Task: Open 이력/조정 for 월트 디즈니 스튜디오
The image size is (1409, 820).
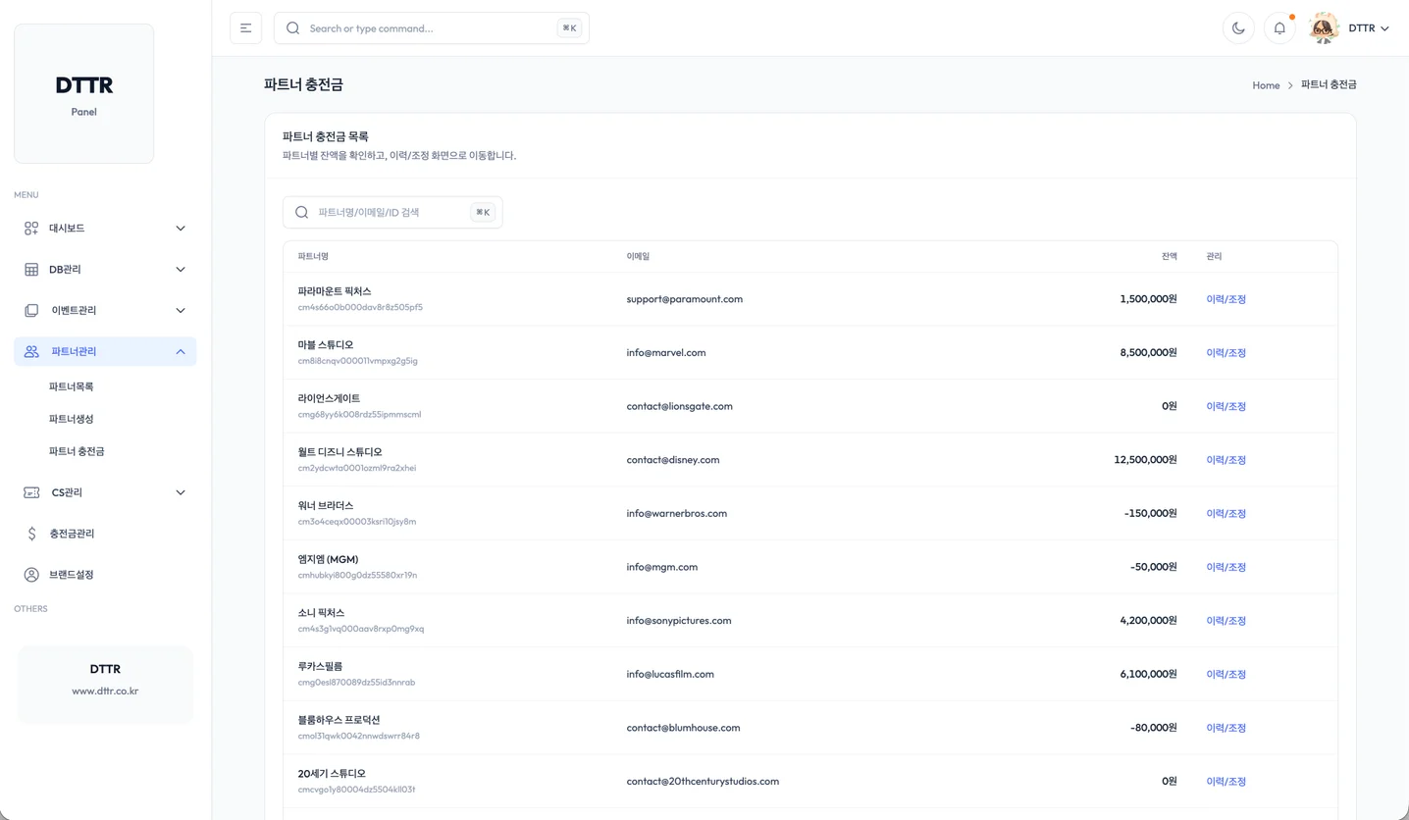Action: pyautogui.click(x=1226, y=460)
